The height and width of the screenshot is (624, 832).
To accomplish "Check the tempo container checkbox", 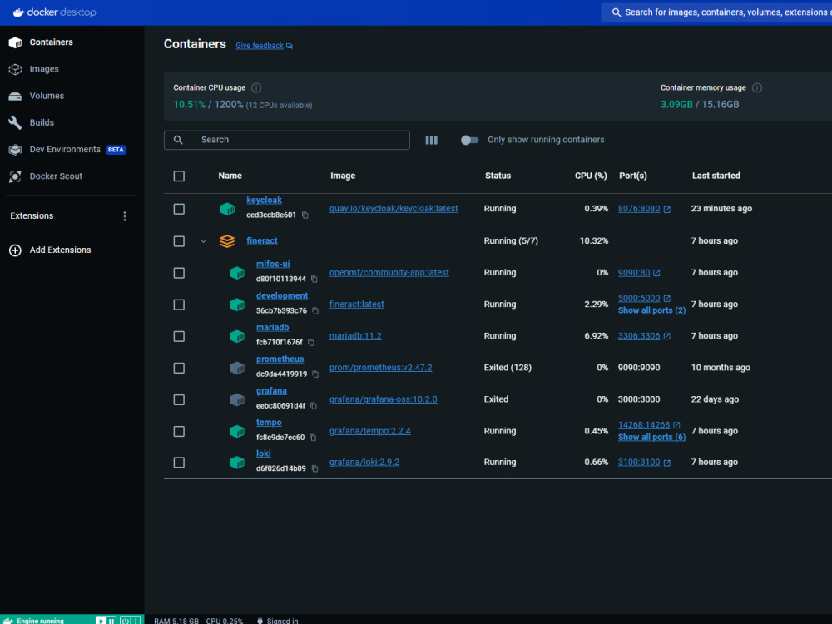I will (180, 431).
